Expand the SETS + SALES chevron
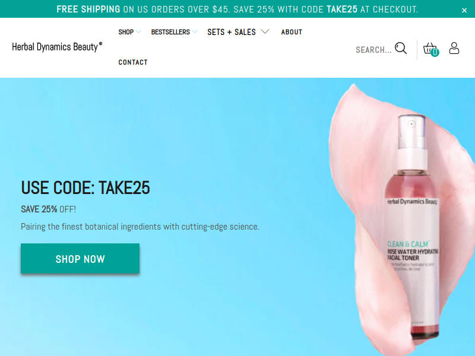 click(265, 31)
